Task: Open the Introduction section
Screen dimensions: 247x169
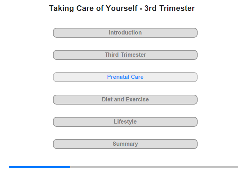Action: click(125, 33)
